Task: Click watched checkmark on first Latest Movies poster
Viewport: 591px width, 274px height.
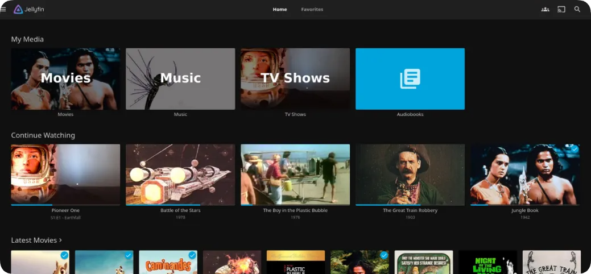Action: (64, 255)
